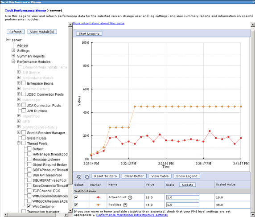Click the tree panel scroll down arrow
This screenshot has width=255, height=217.
coord(70,211)
